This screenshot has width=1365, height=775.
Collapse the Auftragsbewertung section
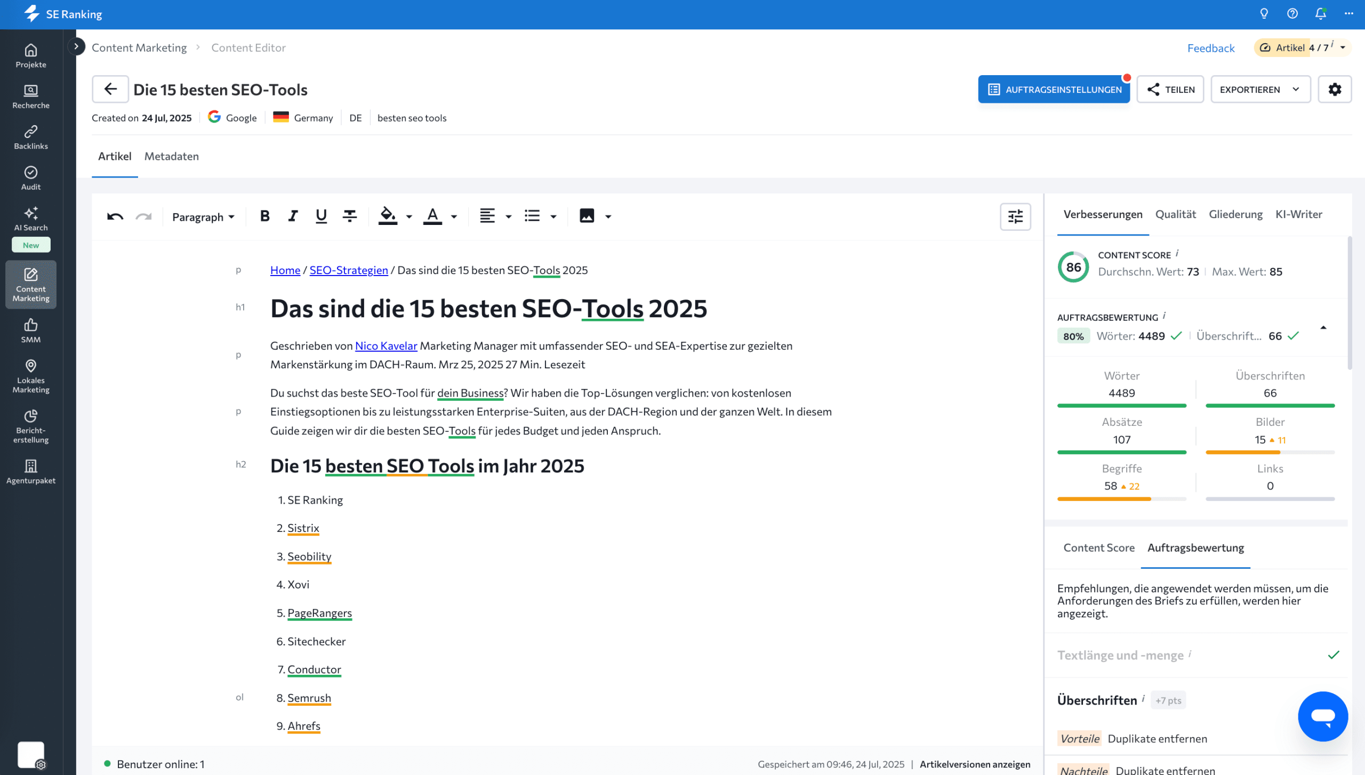[x=1323, y=327]
